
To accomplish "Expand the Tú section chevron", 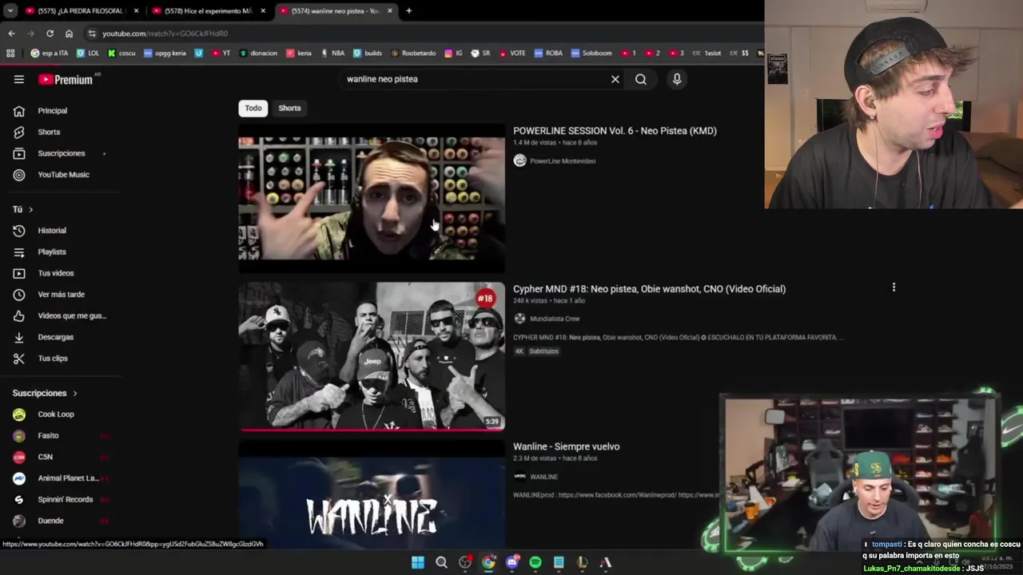I will (x=30, y=209).
